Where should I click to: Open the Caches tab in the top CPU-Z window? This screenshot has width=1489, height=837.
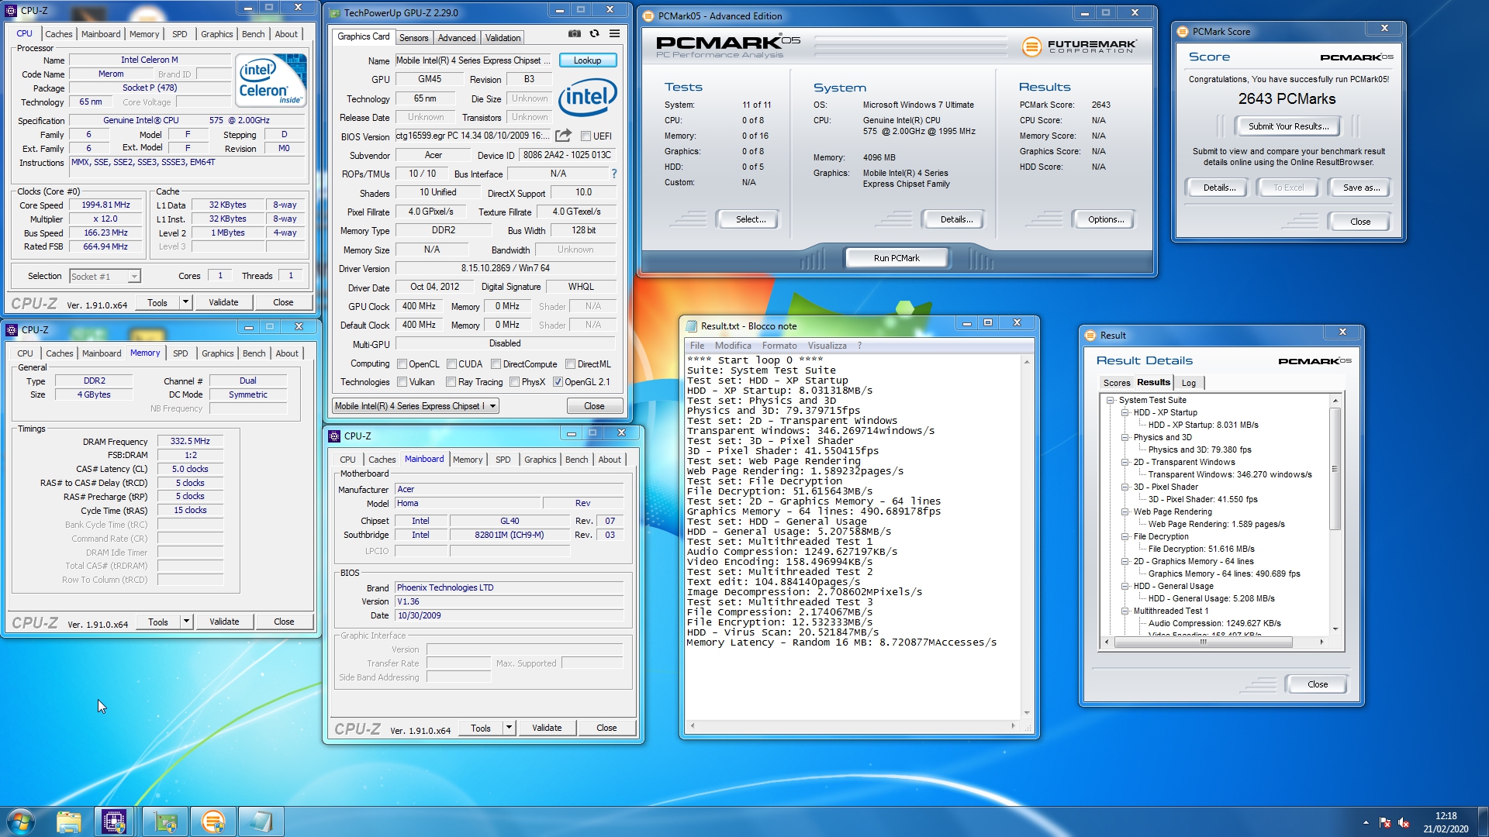pos(59,34)
